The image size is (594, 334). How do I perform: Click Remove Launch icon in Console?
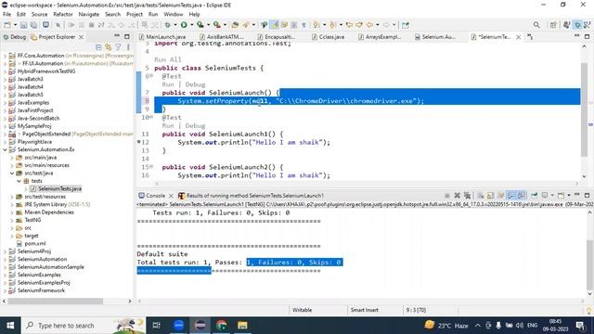point(457,196)
